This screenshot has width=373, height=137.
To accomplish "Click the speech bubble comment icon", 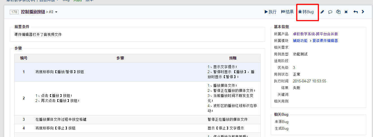I will pos(330,12).
